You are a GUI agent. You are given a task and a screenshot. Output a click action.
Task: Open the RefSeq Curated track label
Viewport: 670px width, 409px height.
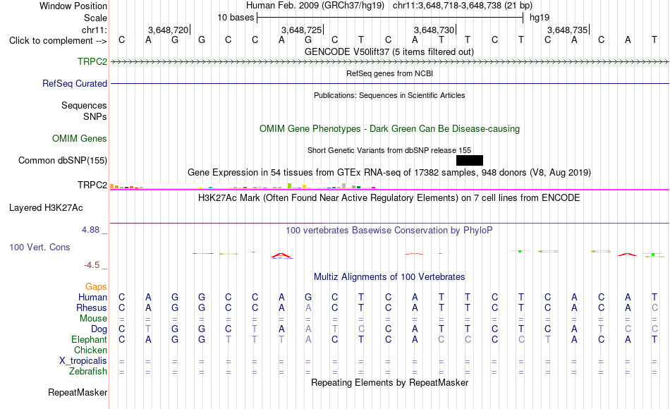click(75, 83)
